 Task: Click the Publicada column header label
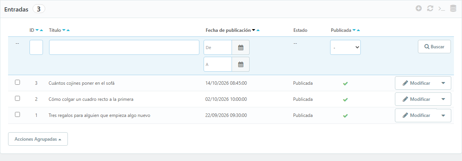341,30
